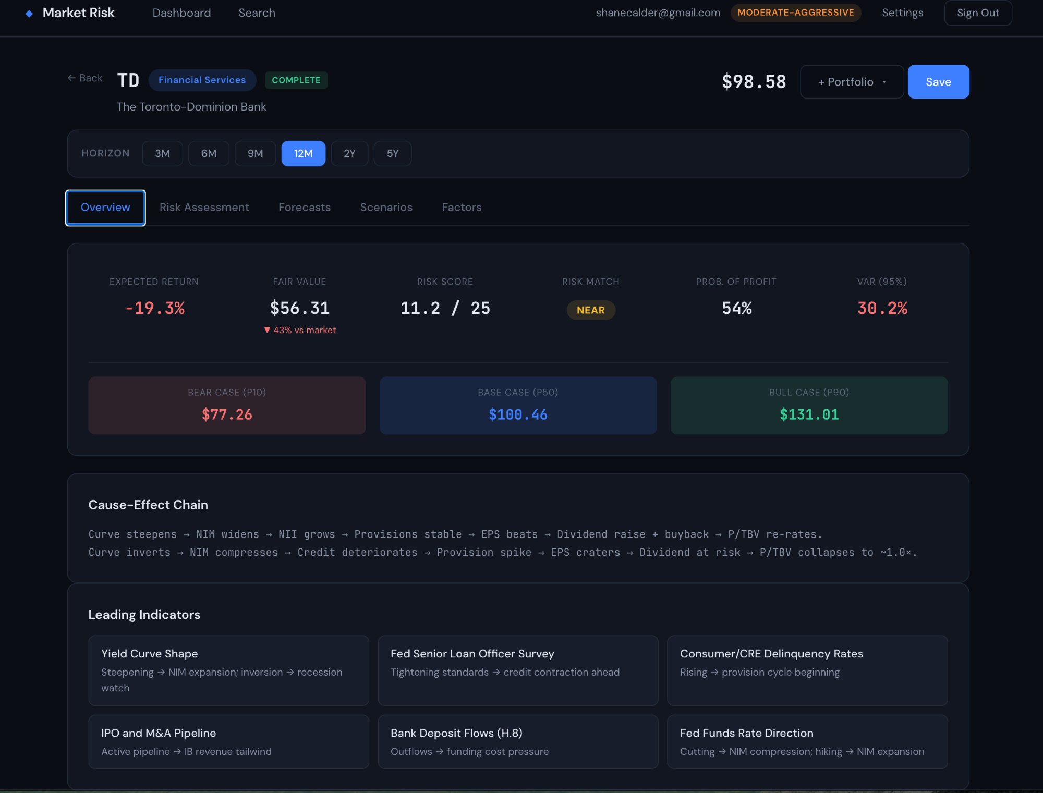This screenshot has width=1043, height=793.
Task: Open the Scenarios tab
Action: 386,208
